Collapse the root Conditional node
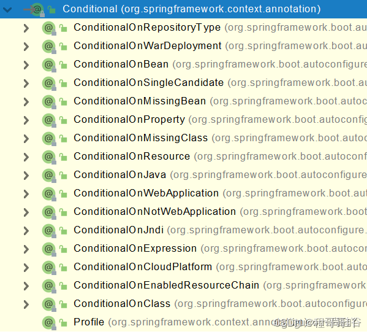 7,10
